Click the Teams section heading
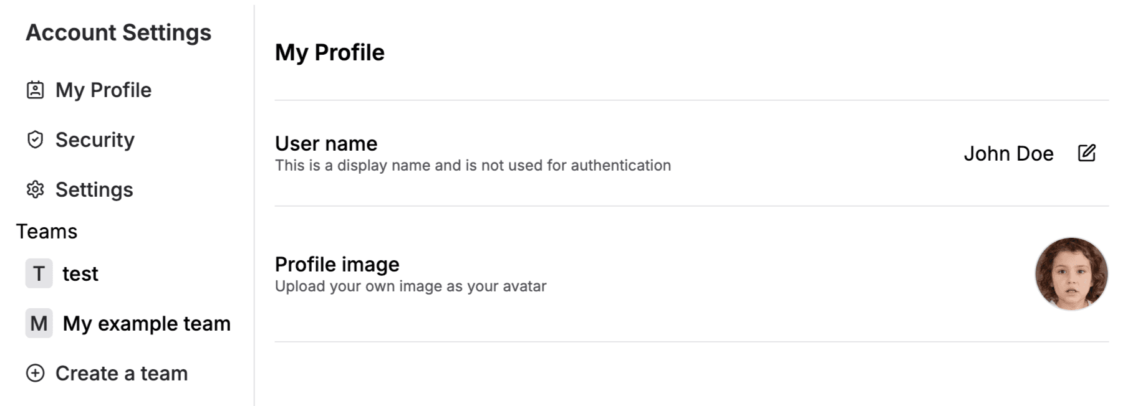 point(47,232)
